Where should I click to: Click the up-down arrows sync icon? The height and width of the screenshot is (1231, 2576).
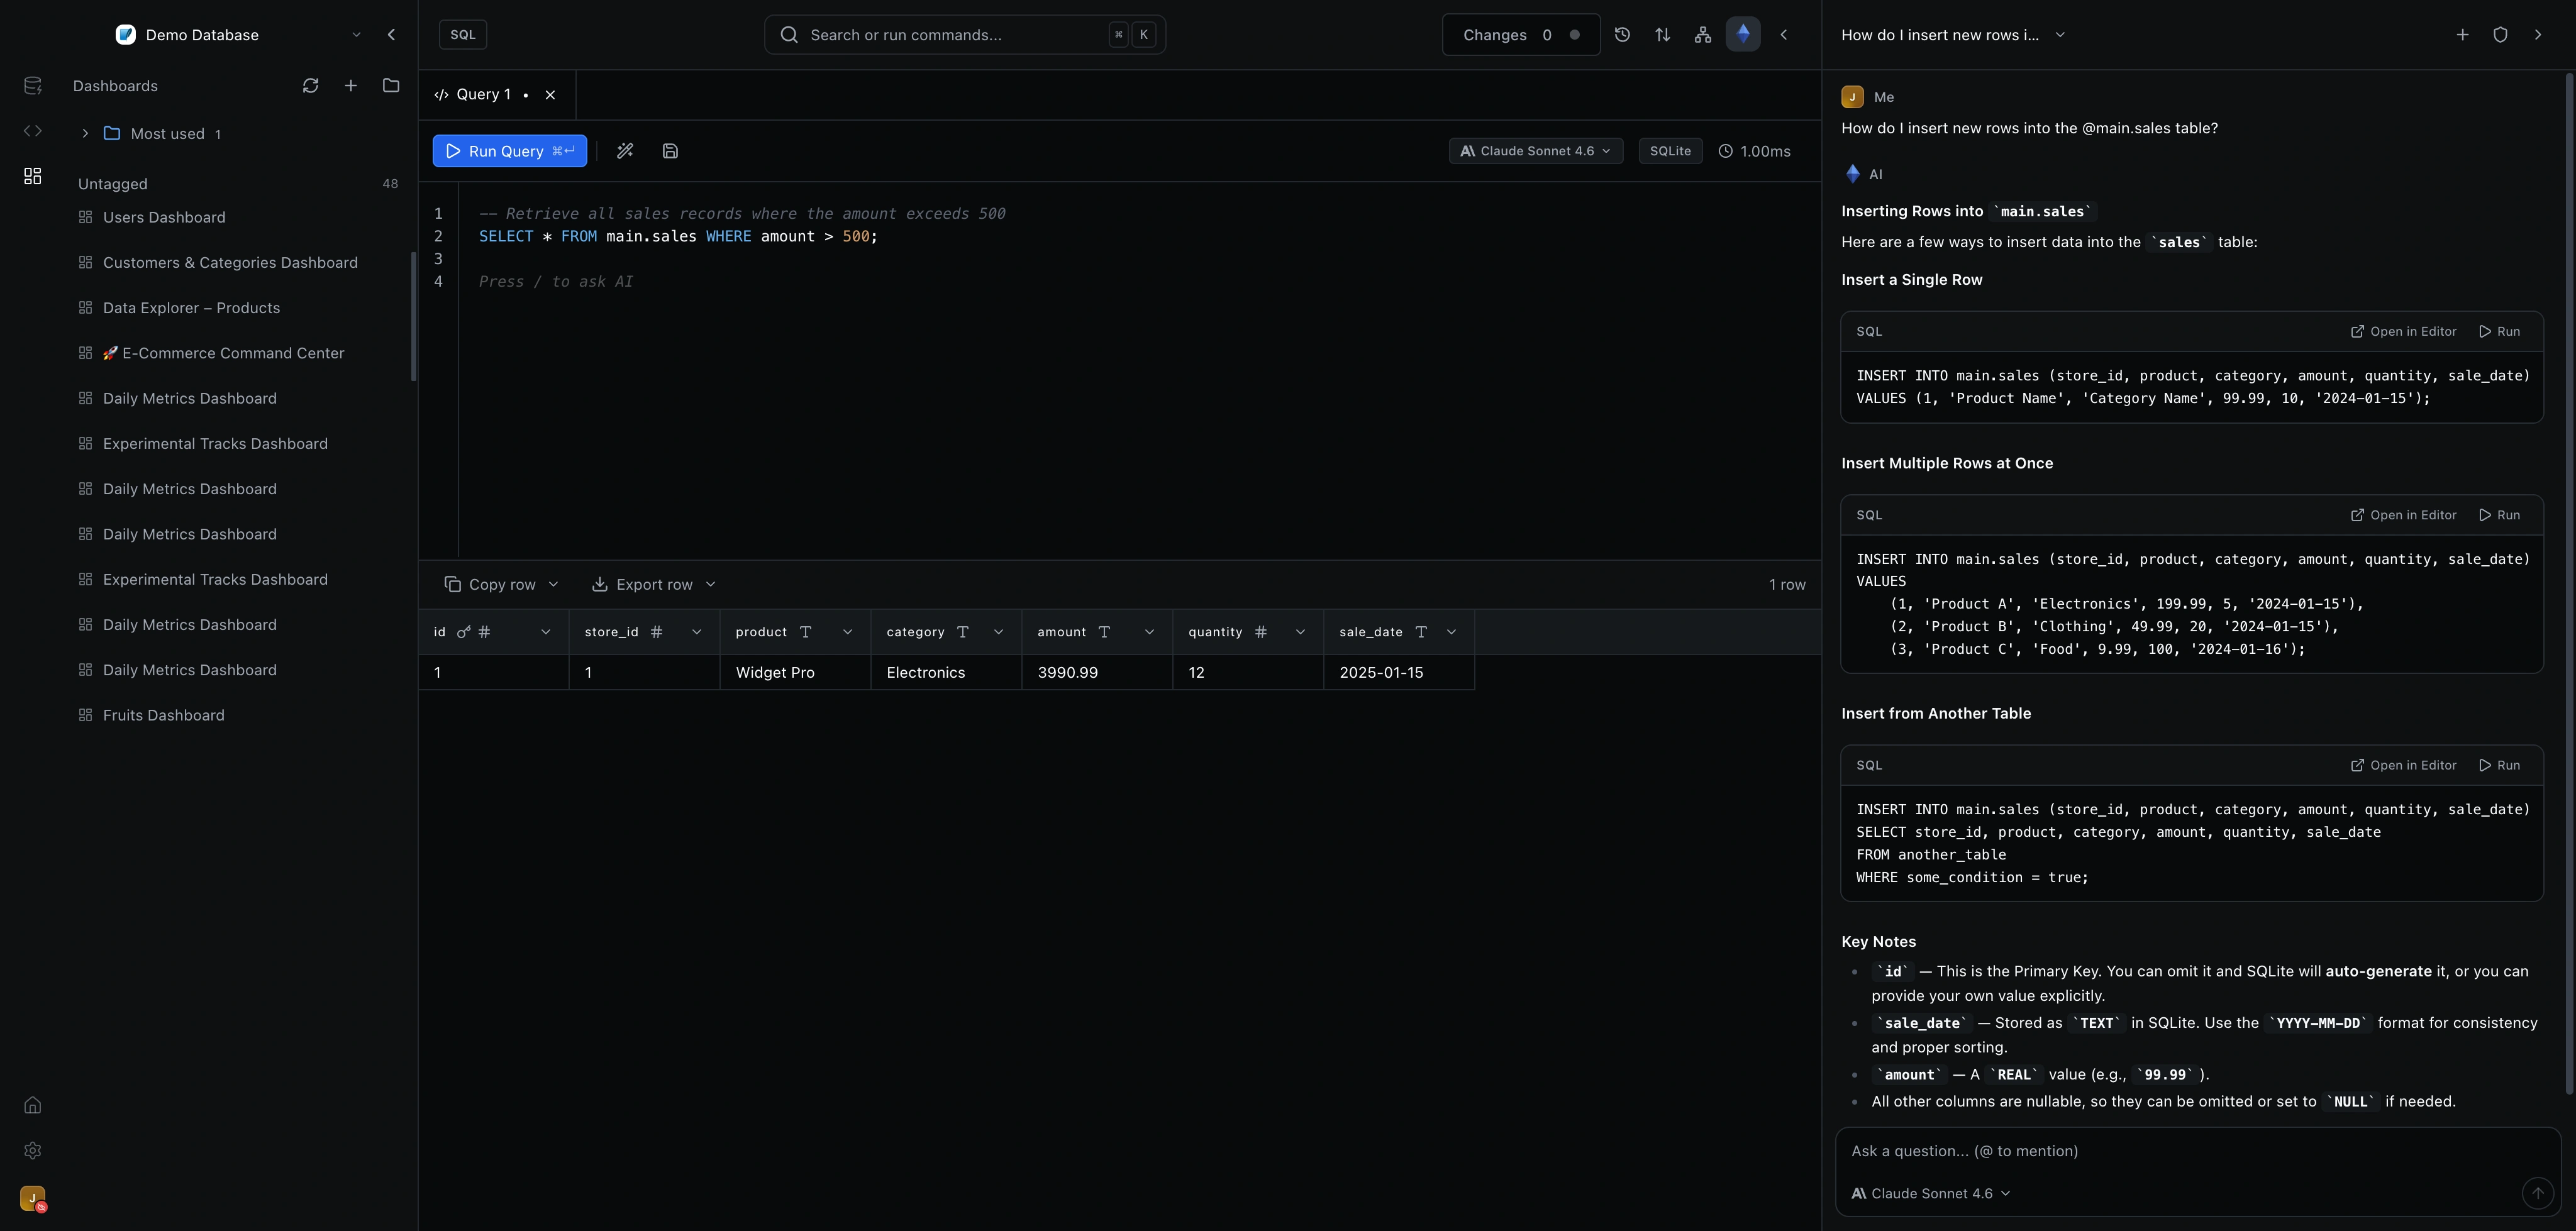click(x=1662, y=35)
